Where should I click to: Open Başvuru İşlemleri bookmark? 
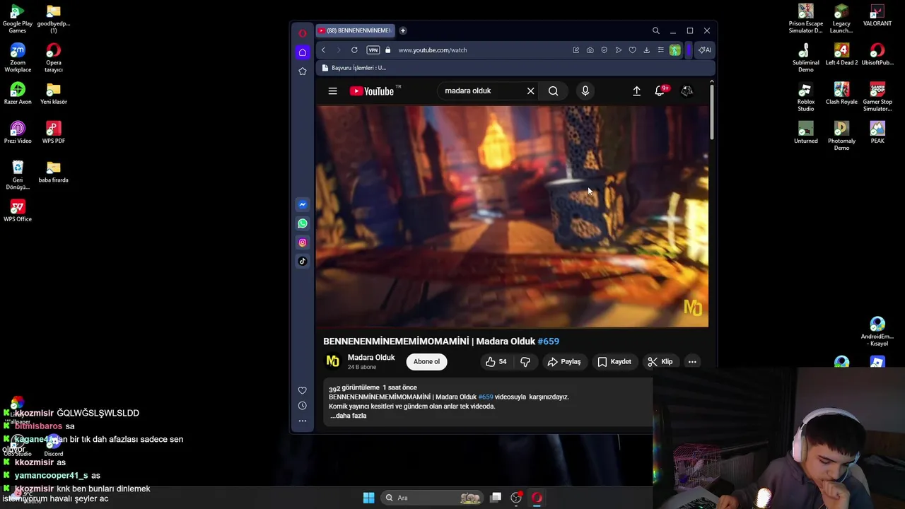[354, 68]
